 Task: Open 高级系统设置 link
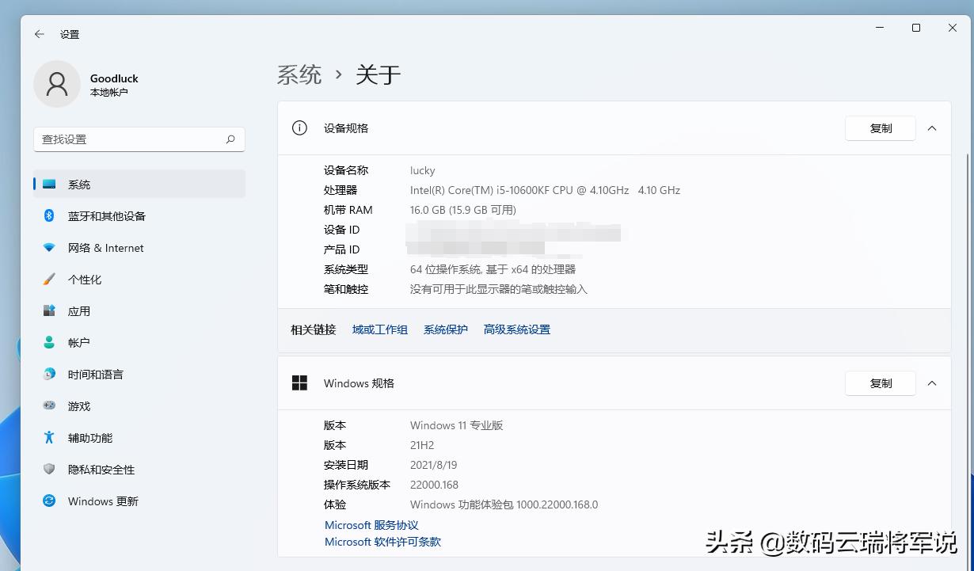tap(516, 329)
